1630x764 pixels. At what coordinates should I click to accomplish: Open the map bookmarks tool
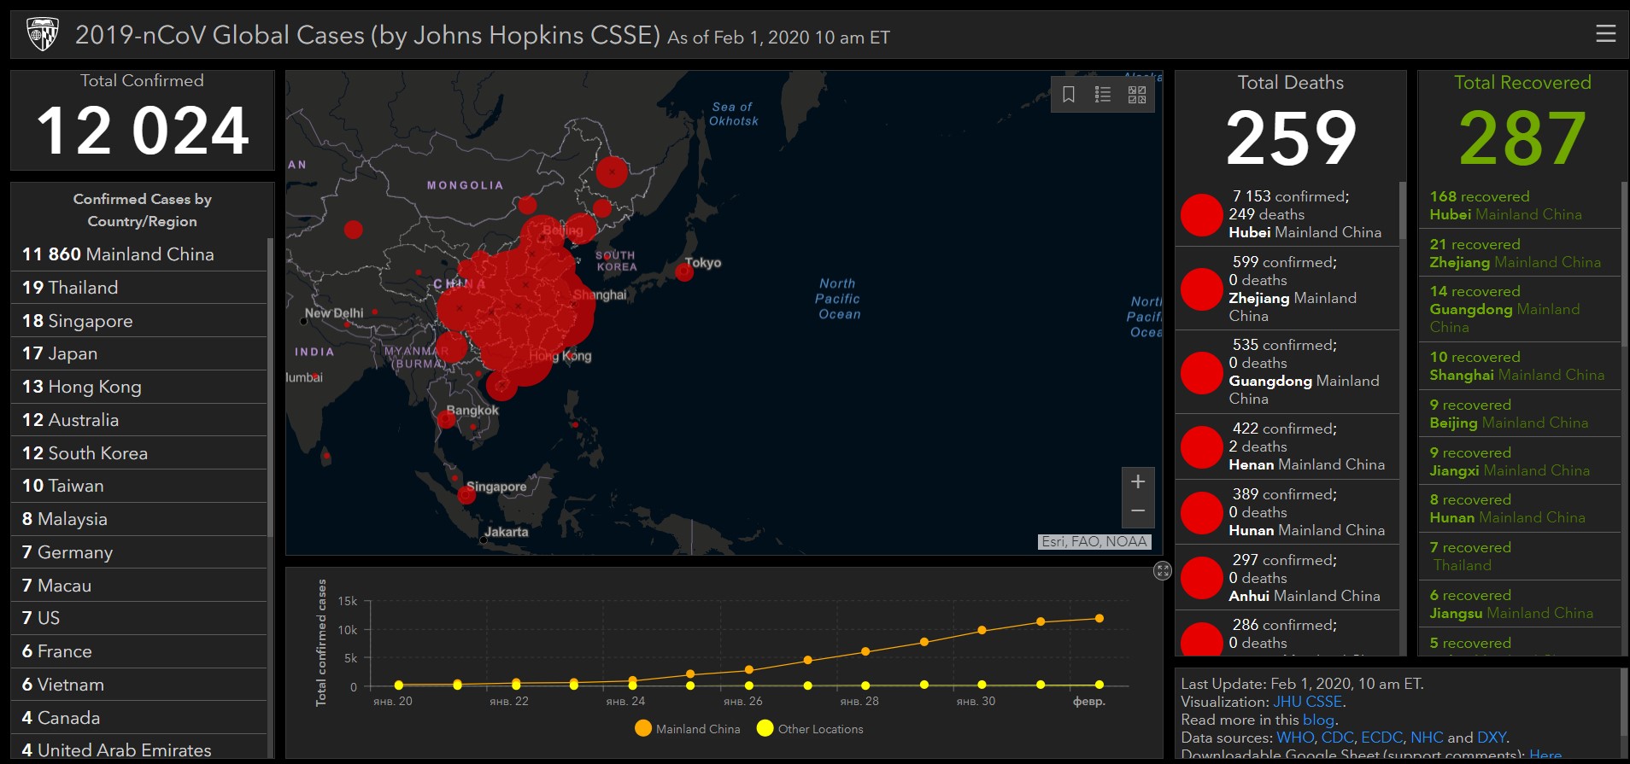coord(1069,95)
